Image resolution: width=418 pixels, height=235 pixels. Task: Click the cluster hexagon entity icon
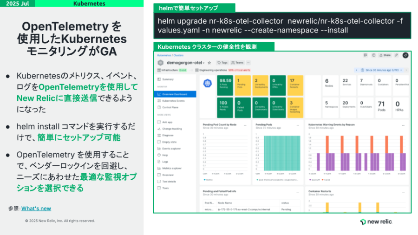[x=161, y=63]
